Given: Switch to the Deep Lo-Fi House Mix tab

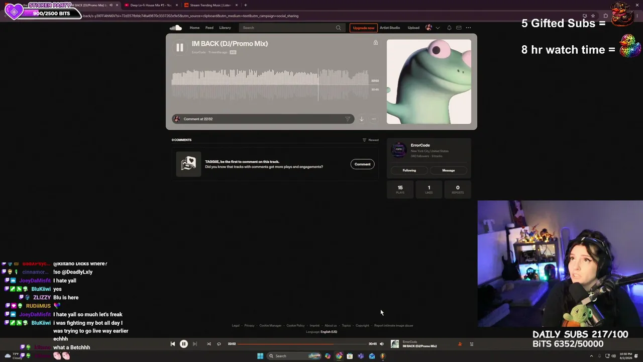Looking at the screenshot, I should (x=151, y=5).
